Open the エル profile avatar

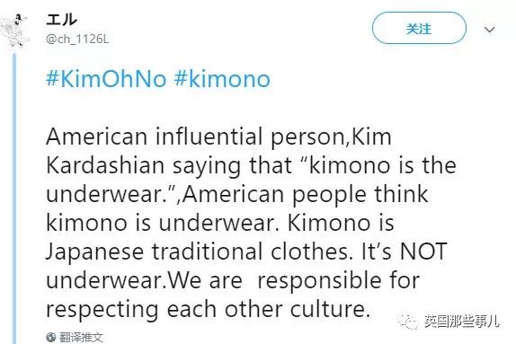pyautogui.click(x=15, y=31)
